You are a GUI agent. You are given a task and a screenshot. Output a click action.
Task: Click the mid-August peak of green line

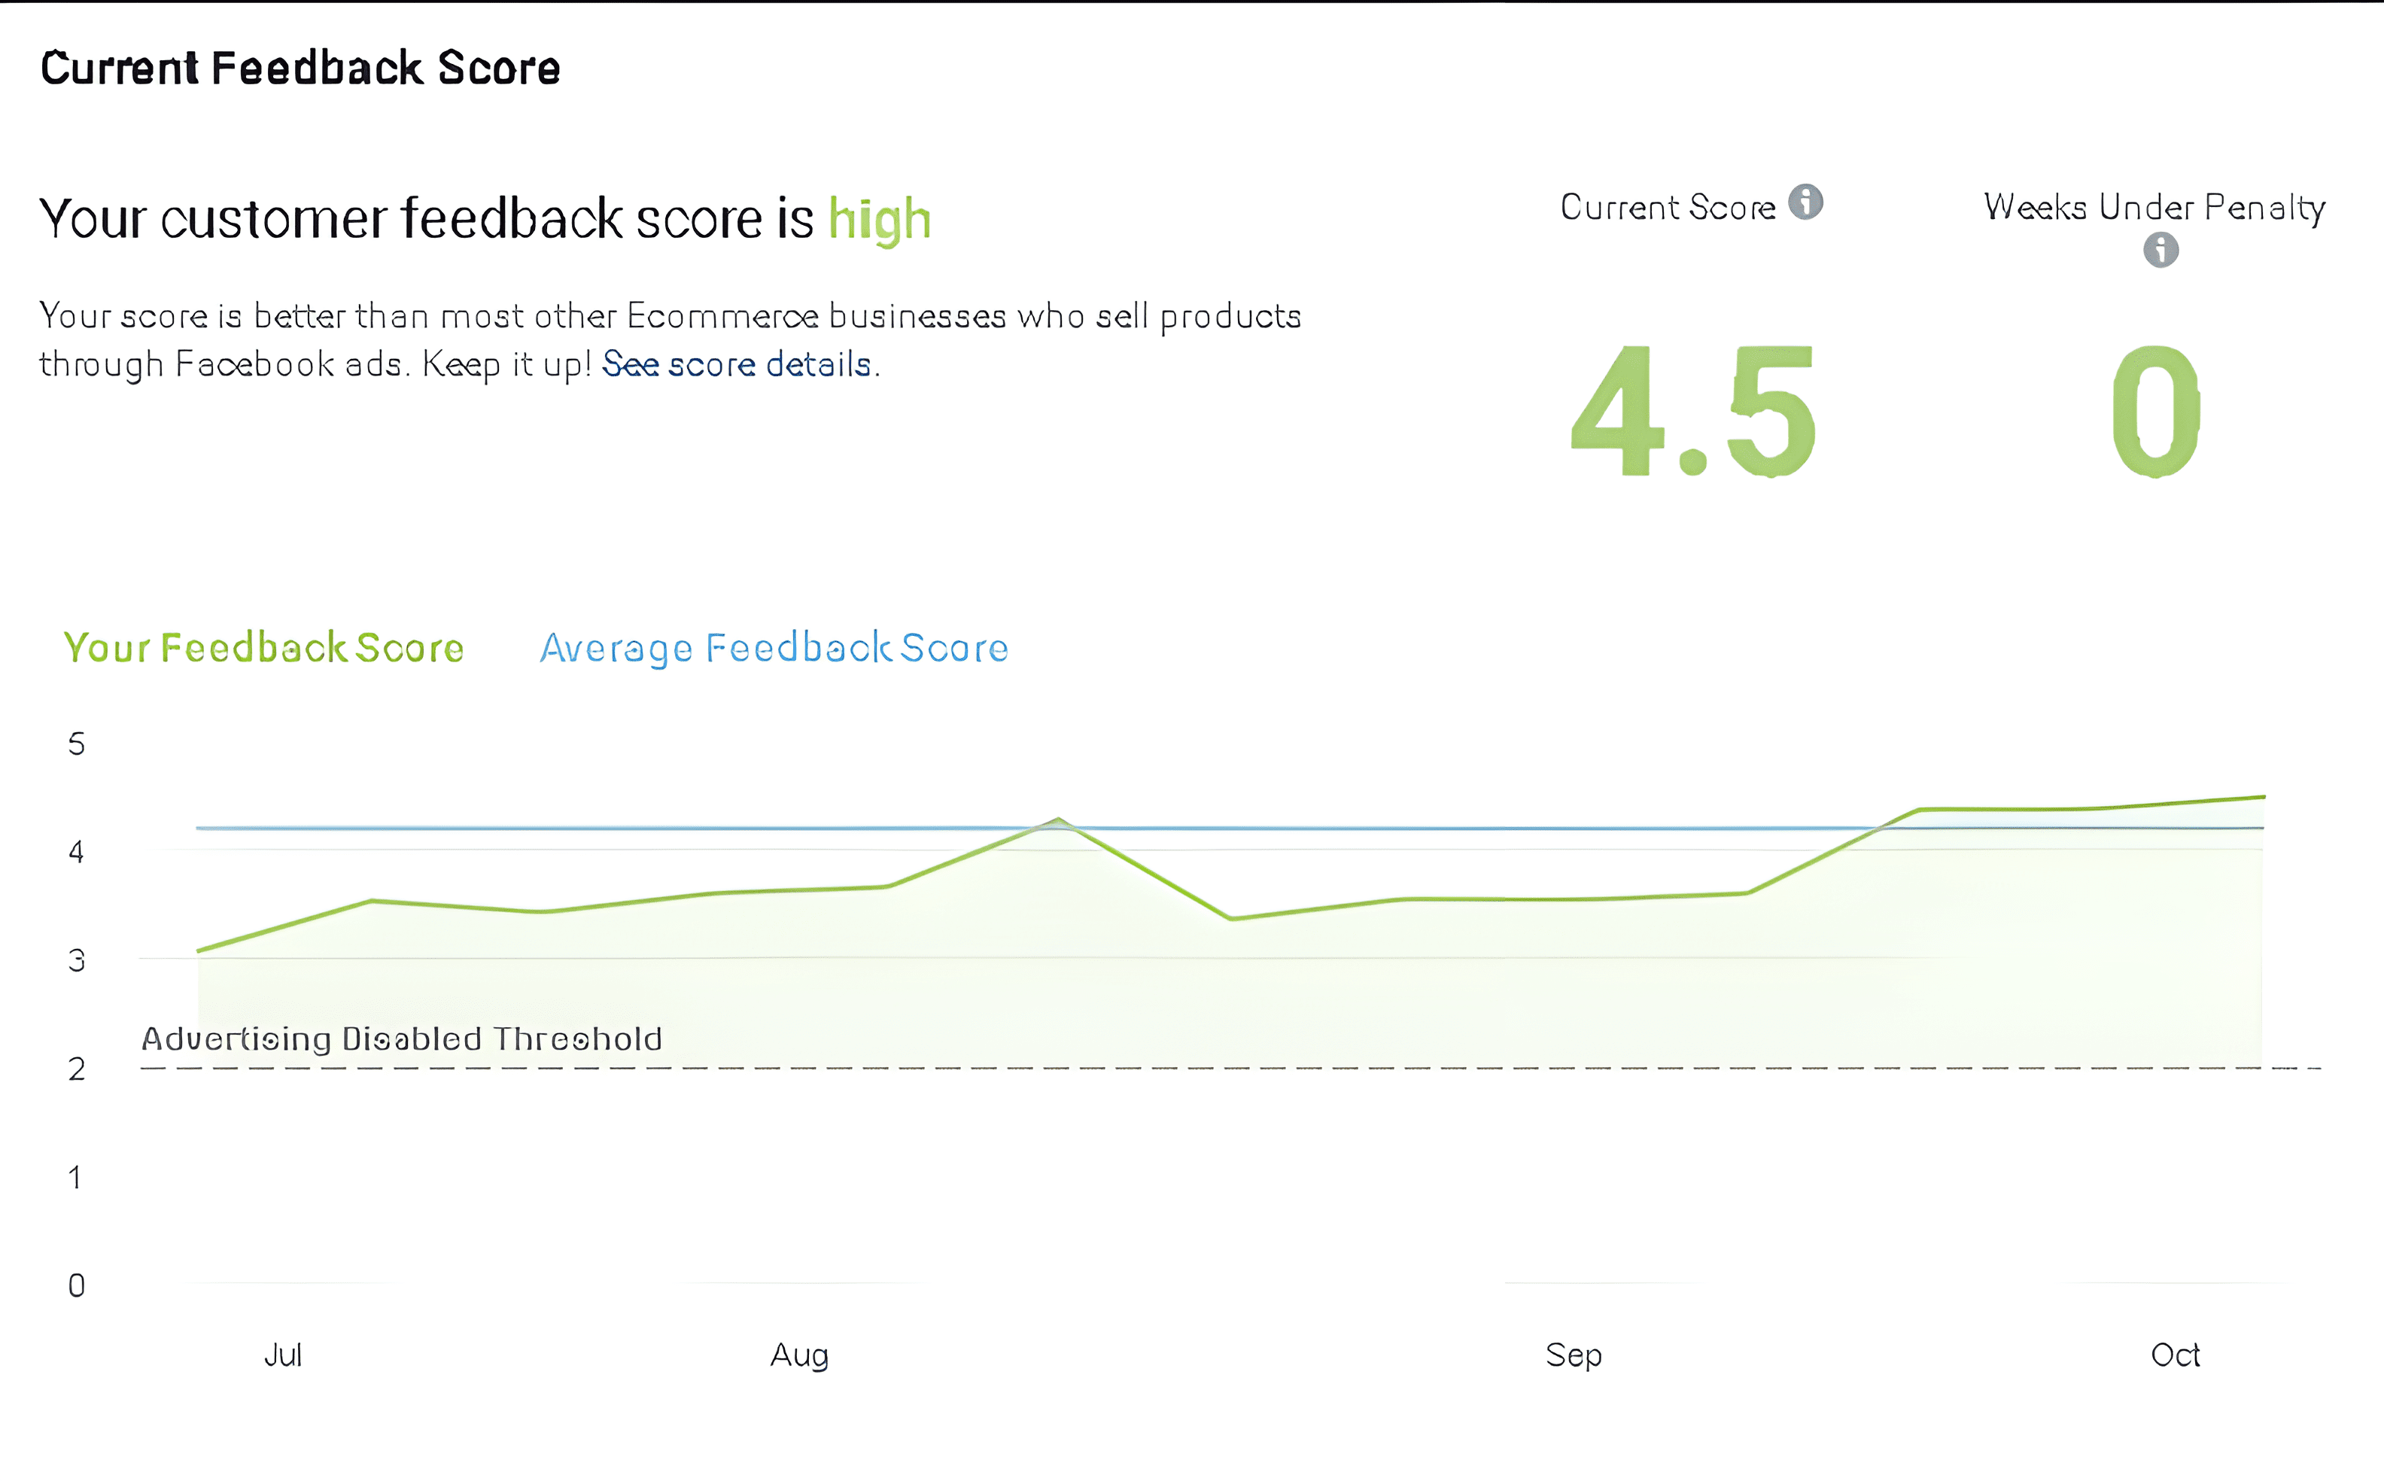coord(1058,820)
